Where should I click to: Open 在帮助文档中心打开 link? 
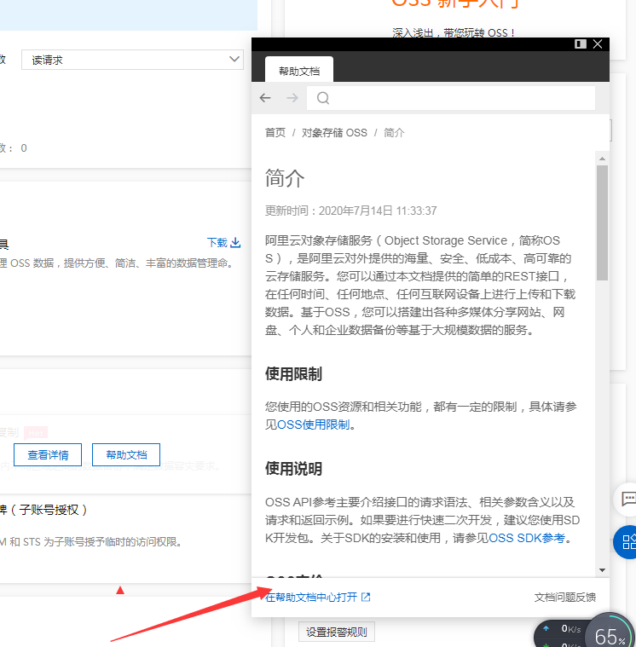(x=311, y=597)
